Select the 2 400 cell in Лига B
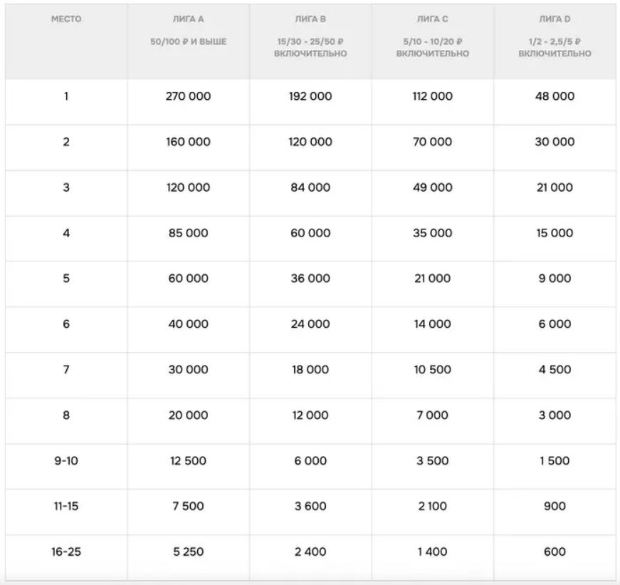620x585 pixels. [310, 552]
